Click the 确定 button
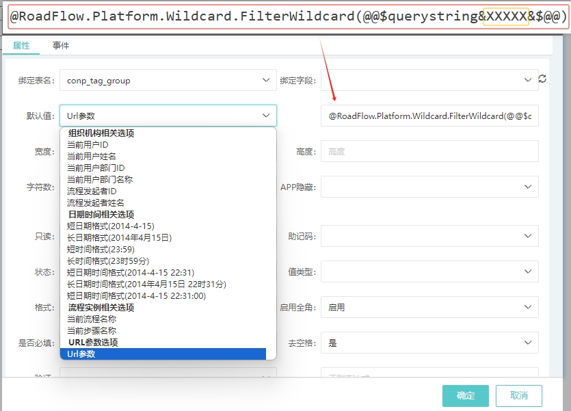Viewport: 571px width, 411px height. 466,396
